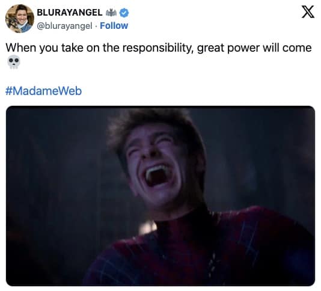The image size is (321, 291).
Task: Open the attached meme image
Action: (x=160, y=196)
